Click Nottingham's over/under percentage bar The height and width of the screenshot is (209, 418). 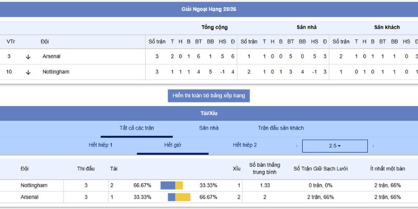(171, 185)
